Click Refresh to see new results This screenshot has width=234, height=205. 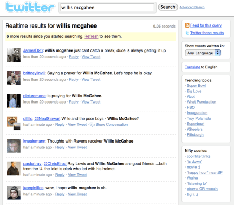coord(92,36)
